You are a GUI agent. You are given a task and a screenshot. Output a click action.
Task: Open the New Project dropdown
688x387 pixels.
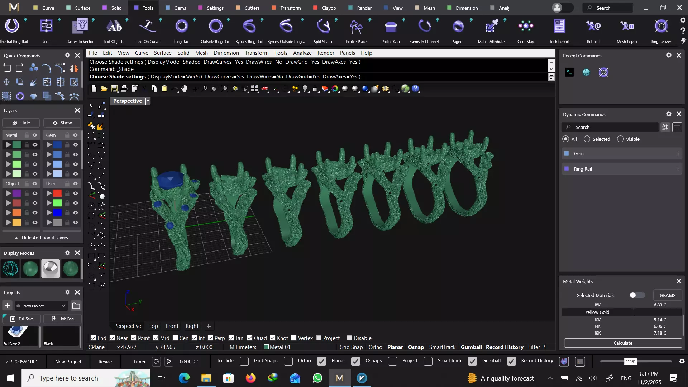pyautogui.click(x=41, y=306)
